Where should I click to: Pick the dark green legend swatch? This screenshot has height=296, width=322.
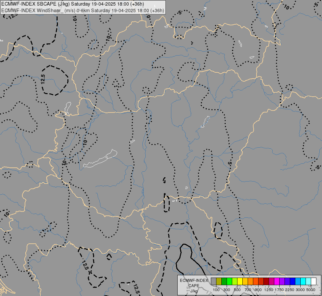point(224,281)
